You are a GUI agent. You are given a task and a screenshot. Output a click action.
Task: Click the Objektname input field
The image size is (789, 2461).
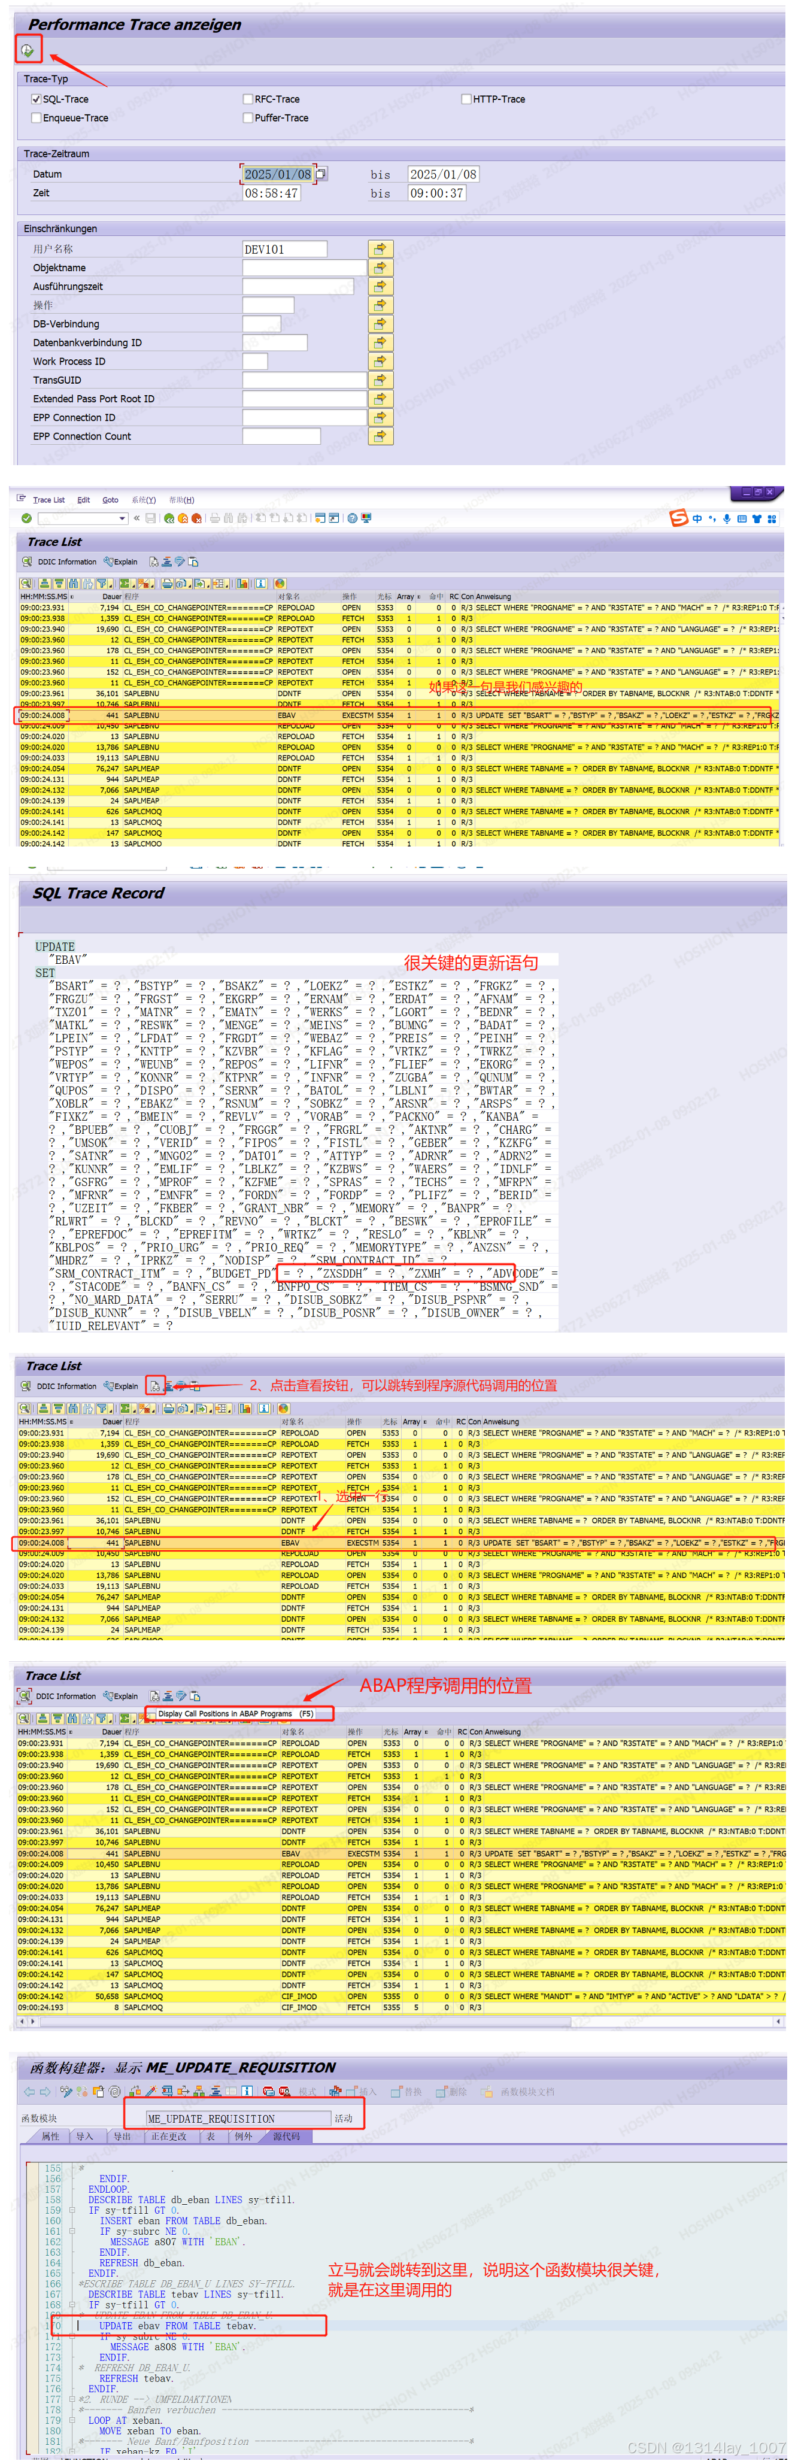[305, 268]
